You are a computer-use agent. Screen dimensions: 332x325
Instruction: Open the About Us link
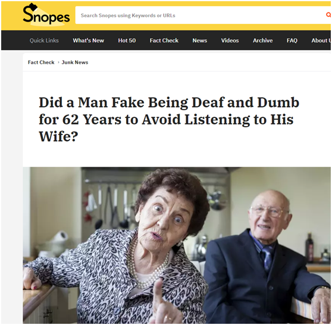[321, 40]
